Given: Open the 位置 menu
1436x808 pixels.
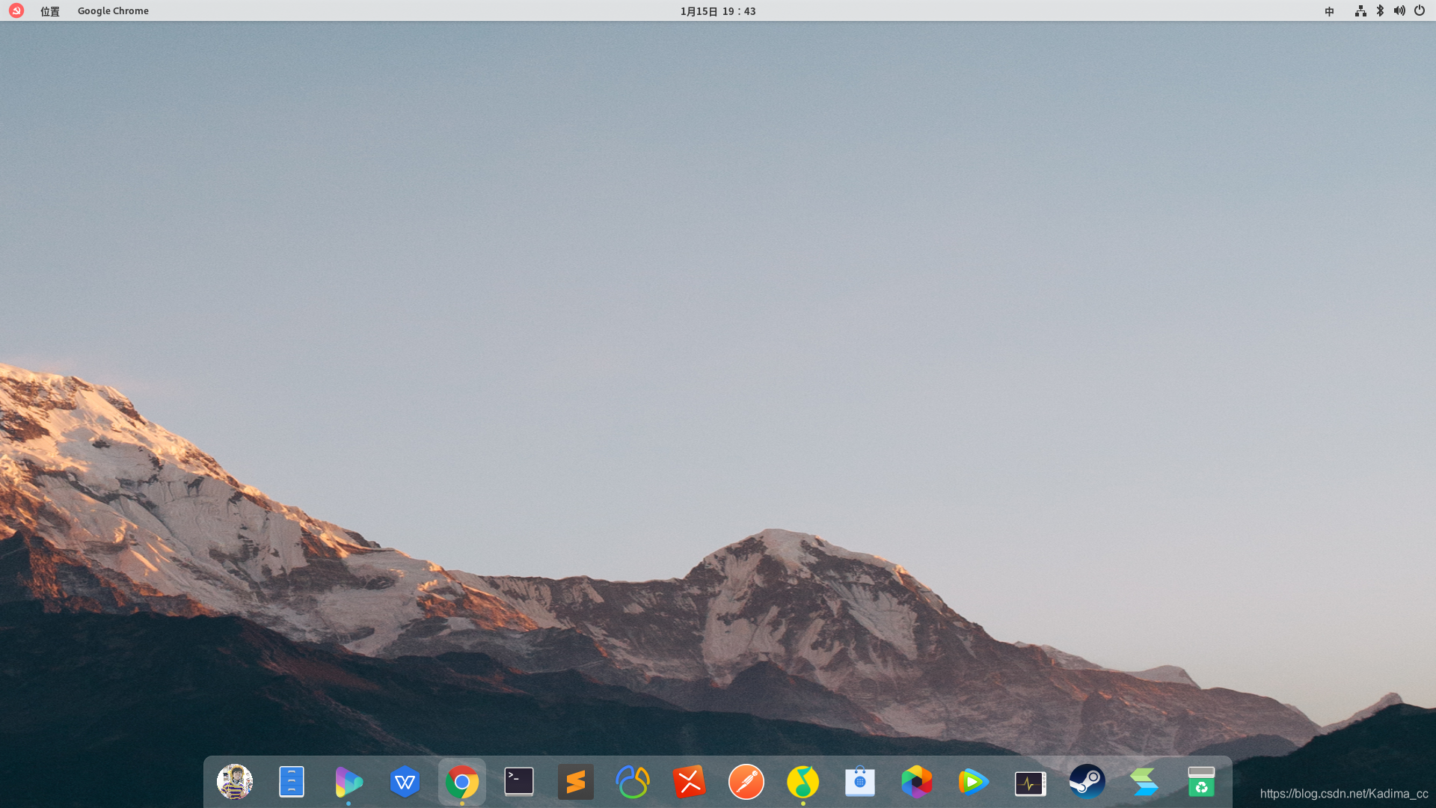Looking at the screenshot, I should point(49,11).
